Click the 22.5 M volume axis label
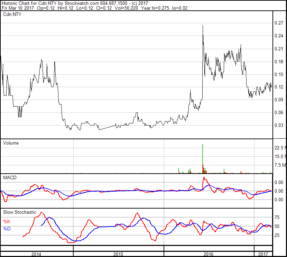The width and height of the screenshot is (287, 257). click(x=280, y=148)
